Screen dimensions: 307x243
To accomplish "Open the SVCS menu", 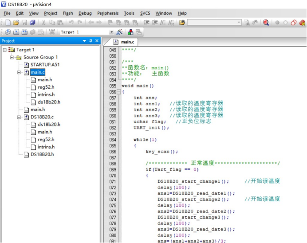I will (145, 13).
